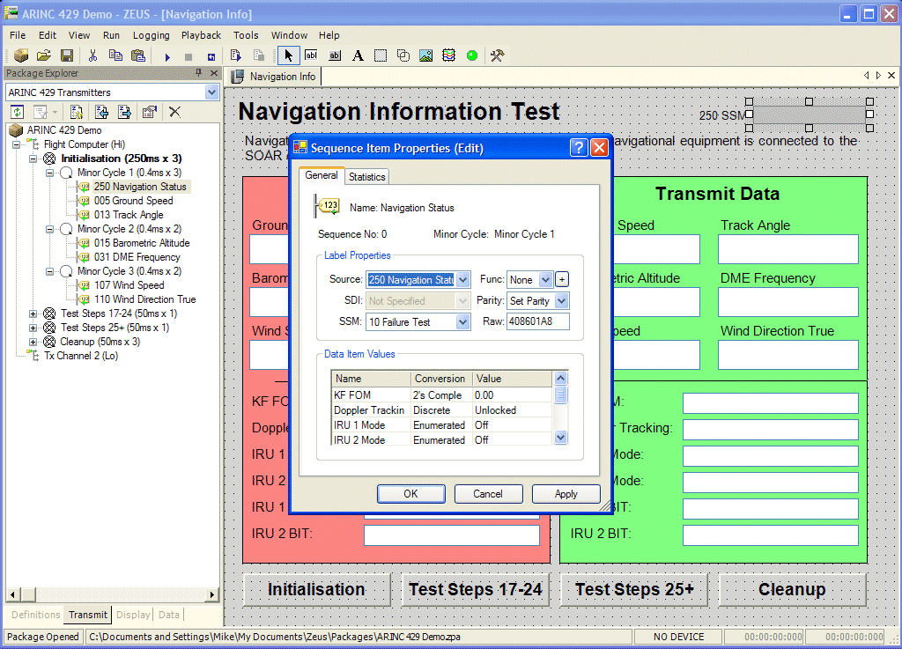Collapse the Flight Computer (Hi) node
Image resolution: width=902 pixels, height=649 pixels.
click(x=17, y=144)
